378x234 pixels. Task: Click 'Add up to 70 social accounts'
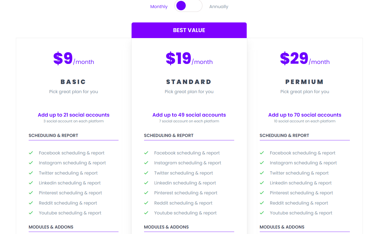[x=305, y=115]
